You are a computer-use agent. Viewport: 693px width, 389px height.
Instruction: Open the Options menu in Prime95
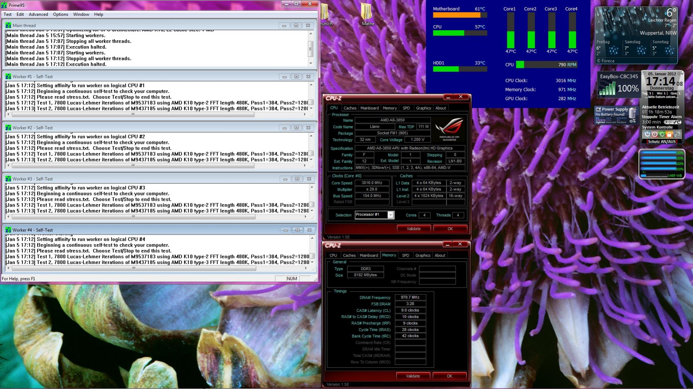pyautogui.click(x=61, y=14)
